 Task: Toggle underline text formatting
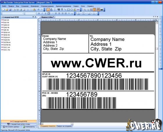click(45, 13)
